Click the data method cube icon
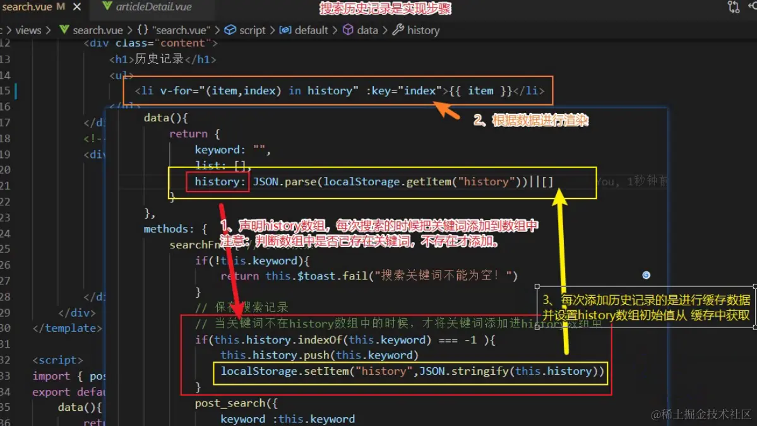The image size is (757, 426). click(x=348, y=30)
